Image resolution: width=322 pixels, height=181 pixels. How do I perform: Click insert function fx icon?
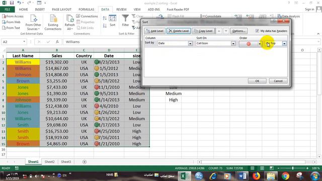(57, 42)
